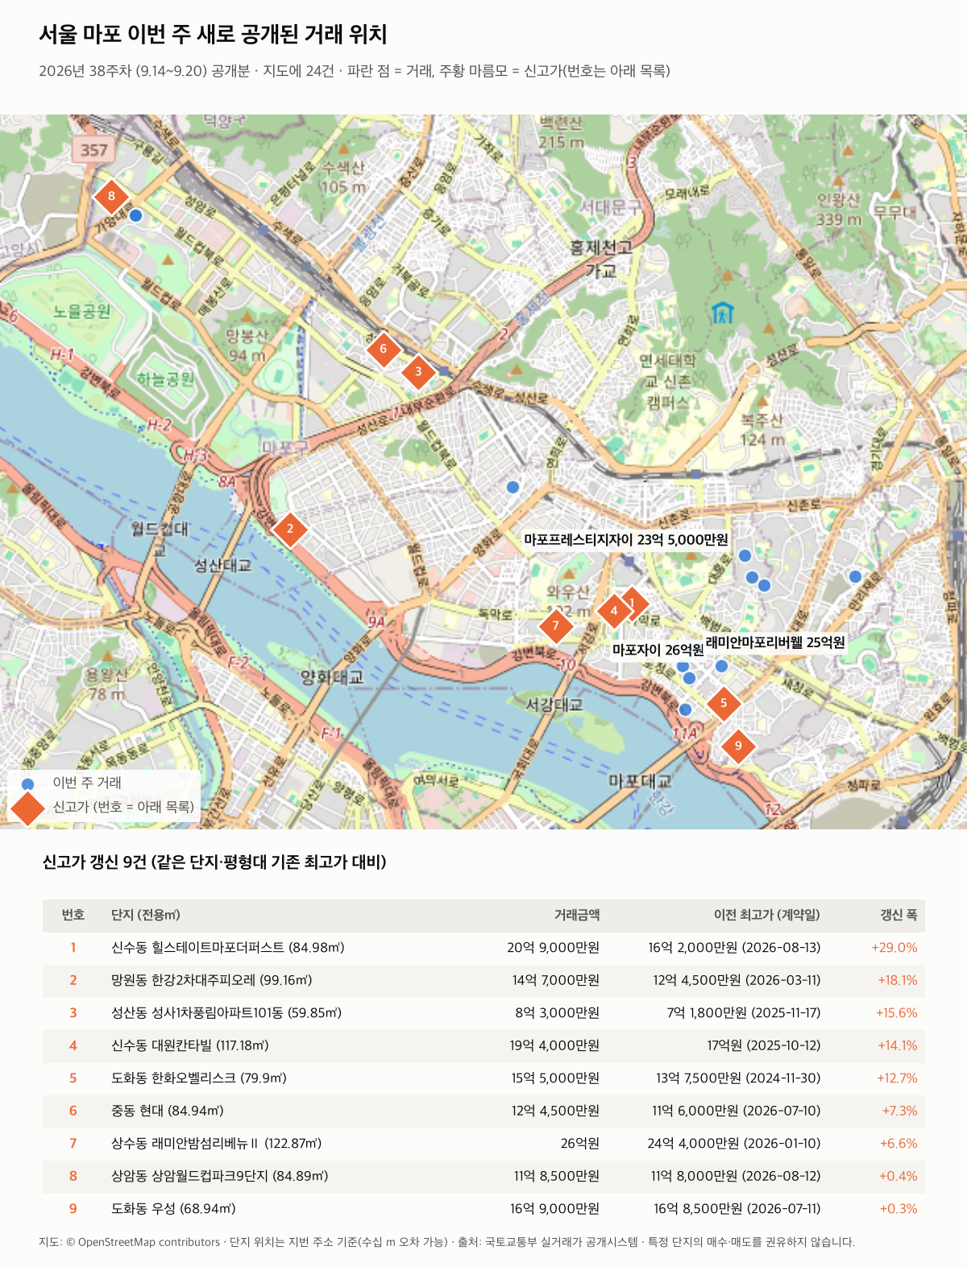Click the 이전 최고가 (계약일) column header

[767, 915]
